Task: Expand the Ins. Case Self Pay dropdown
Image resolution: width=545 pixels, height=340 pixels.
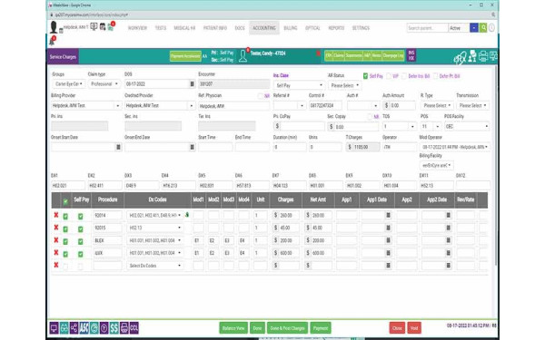Action: point(299,85)
